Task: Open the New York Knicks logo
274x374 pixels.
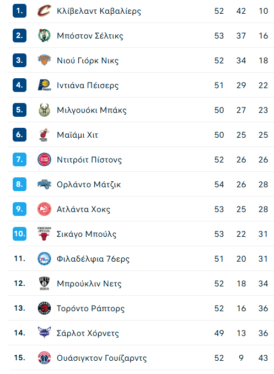Action: (45, 60)
